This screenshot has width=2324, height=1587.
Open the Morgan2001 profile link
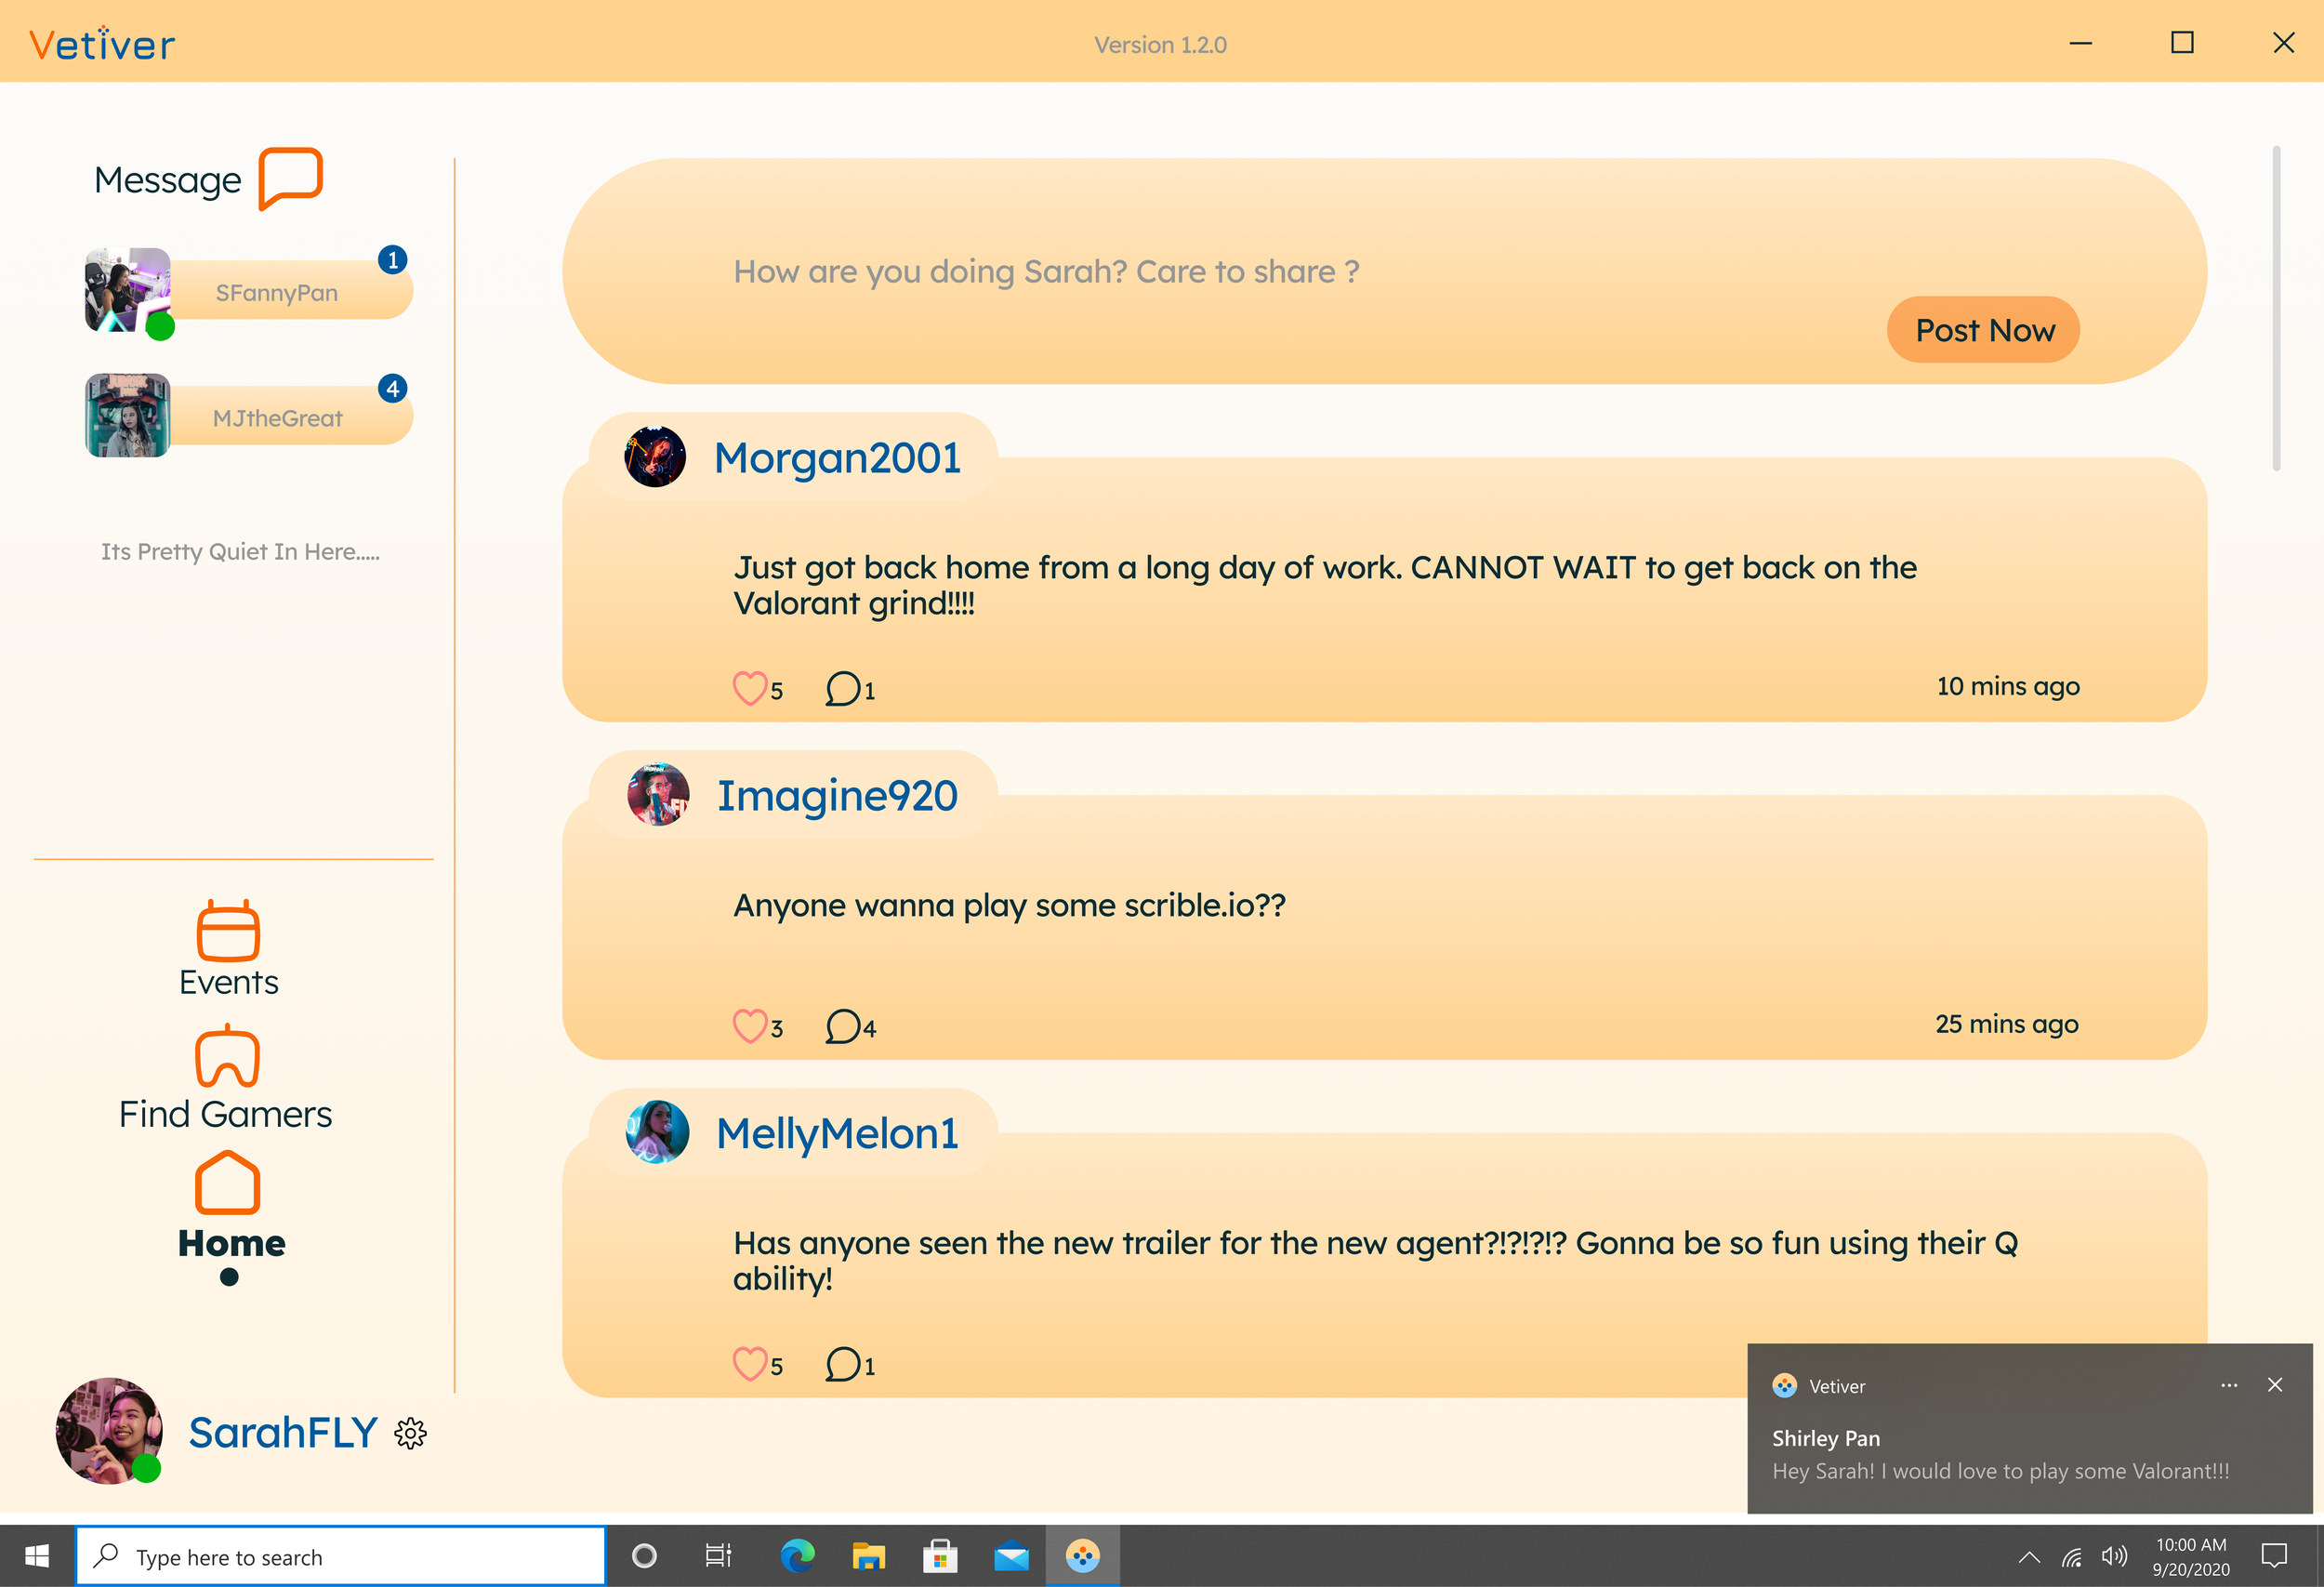836,458
